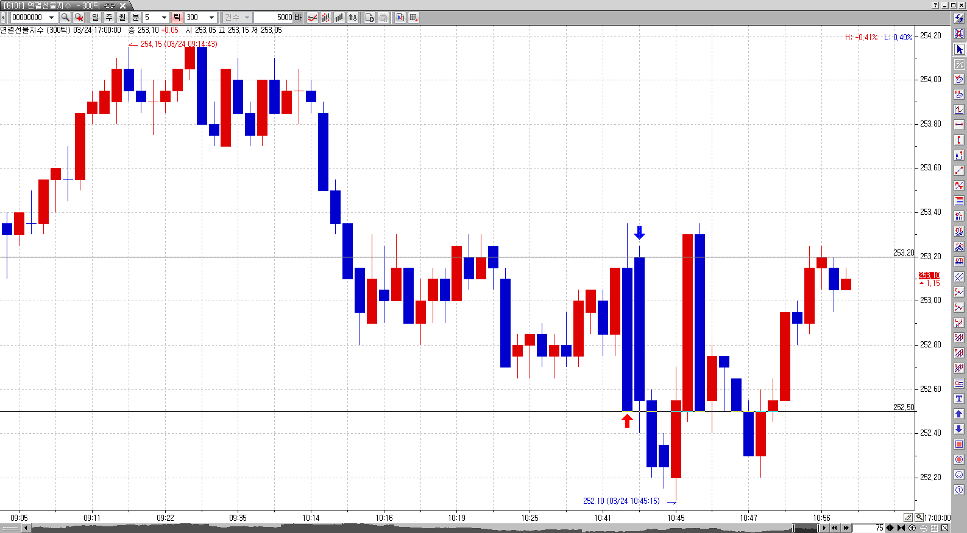Image resolution: width=967 pixels, height=533 pixels.
Task: Click the 월 (monthly) period button
Action: [x=122, y=18]
